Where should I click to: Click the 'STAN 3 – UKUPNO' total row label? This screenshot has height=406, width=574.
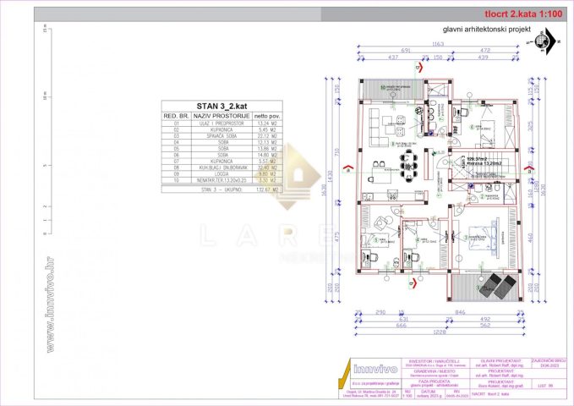click(x=221, y=189)
